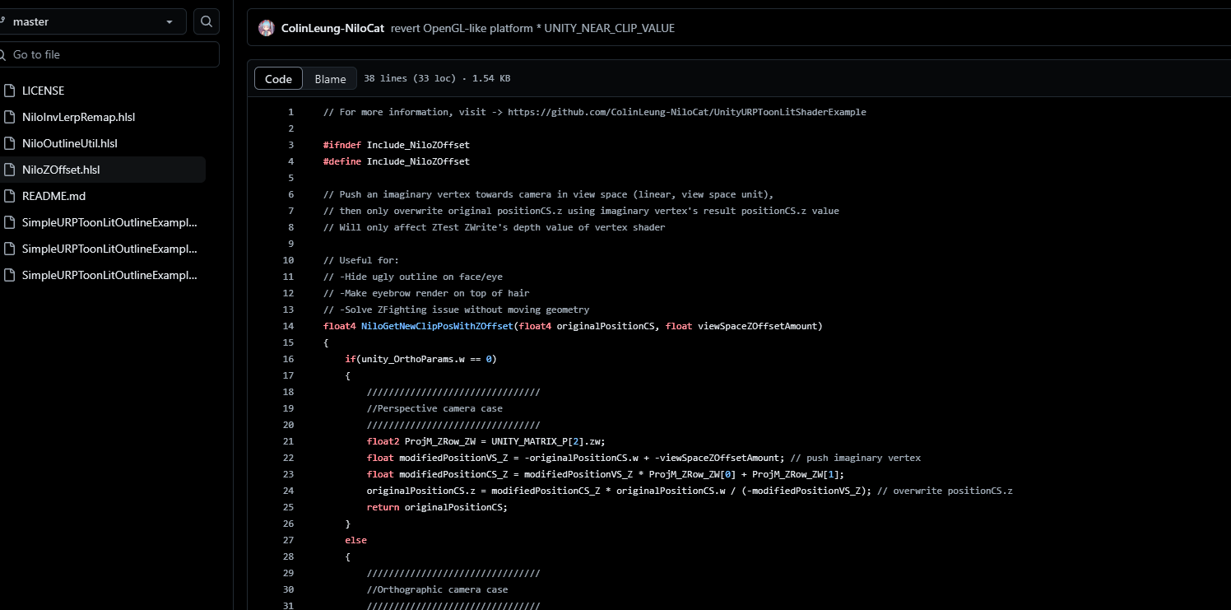The width and height of the screenshot is (1231, 610).
Task: Click file icon beside NiloOutlineUtil.hlsl
Action: 10,143
